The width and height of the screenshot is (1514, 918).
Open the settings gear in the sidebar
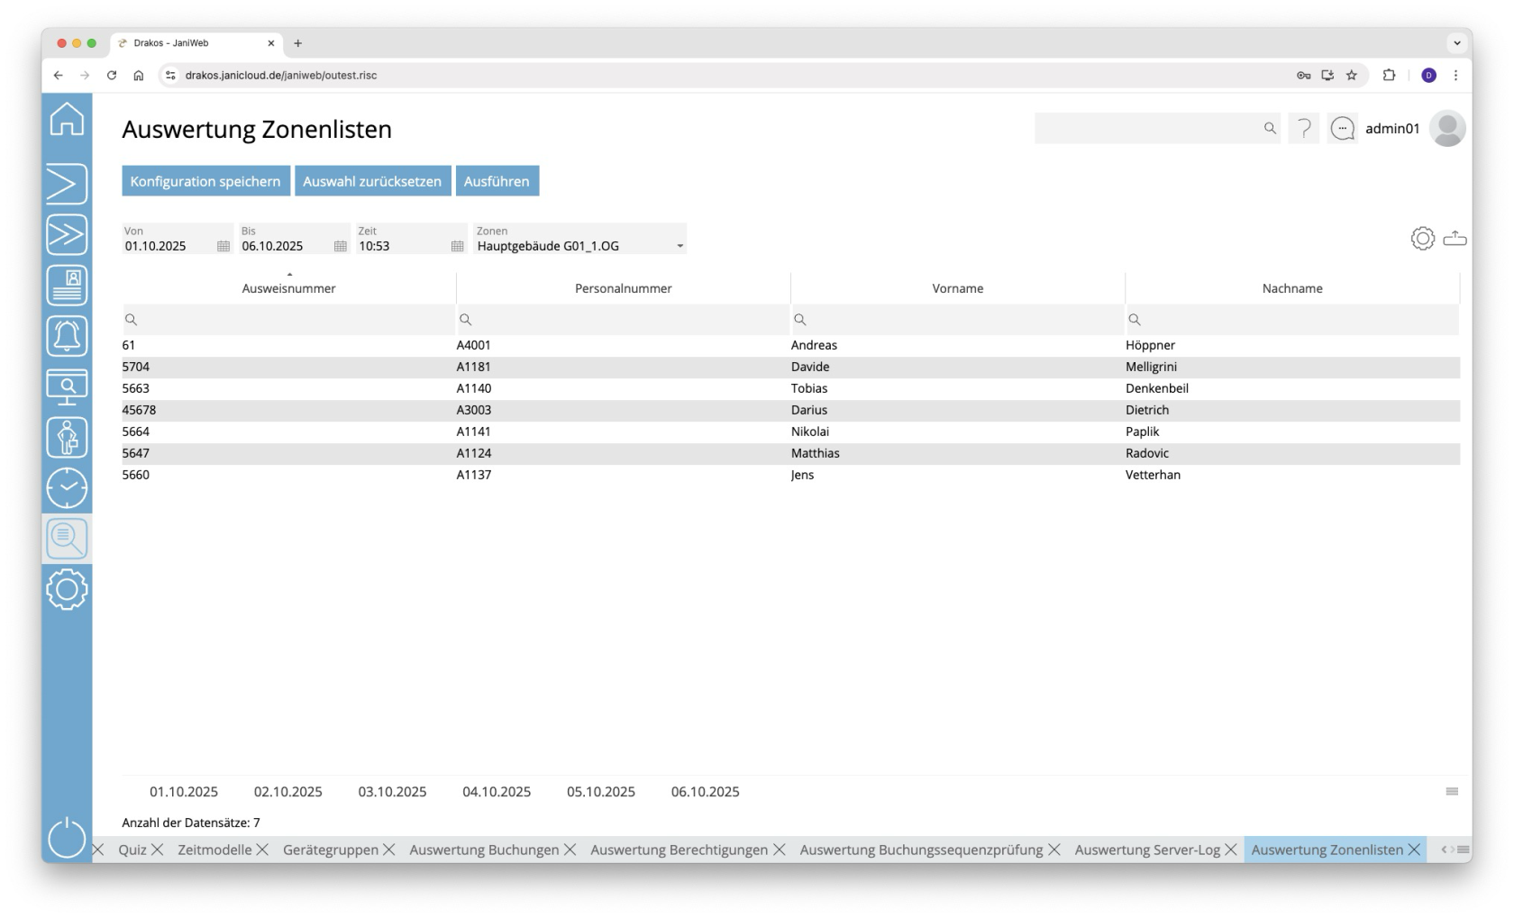67,590
